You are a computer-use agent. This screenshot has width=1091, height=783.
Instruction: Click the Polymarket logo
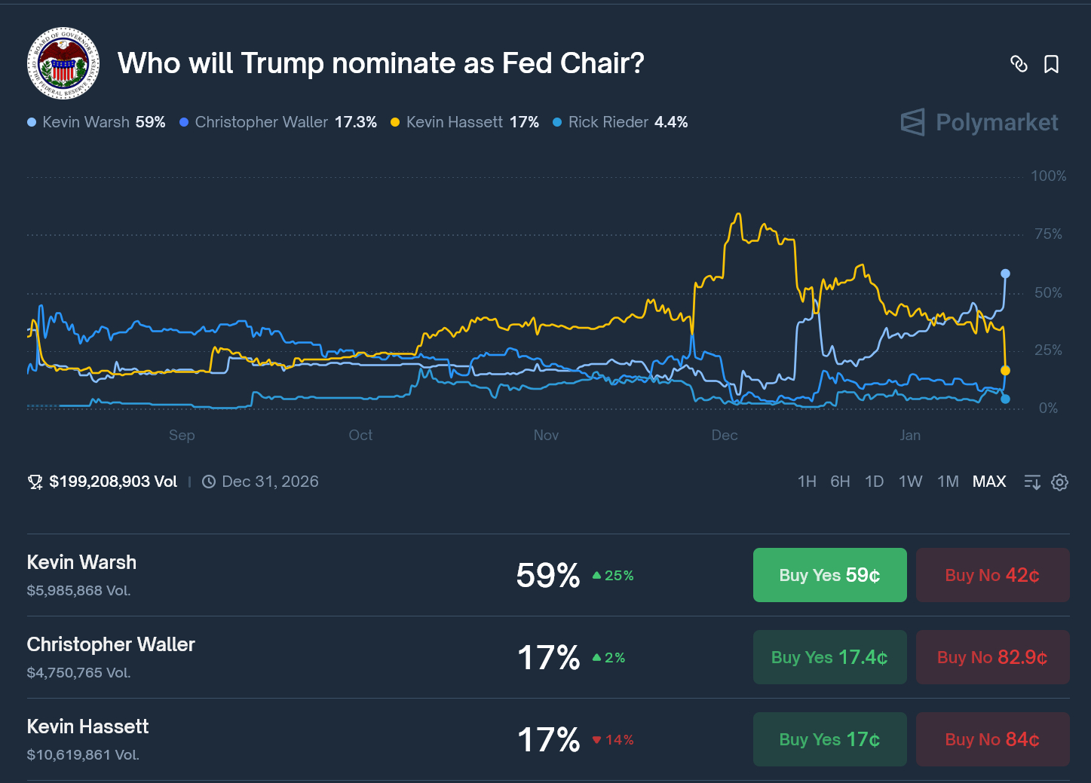(978, 122)
